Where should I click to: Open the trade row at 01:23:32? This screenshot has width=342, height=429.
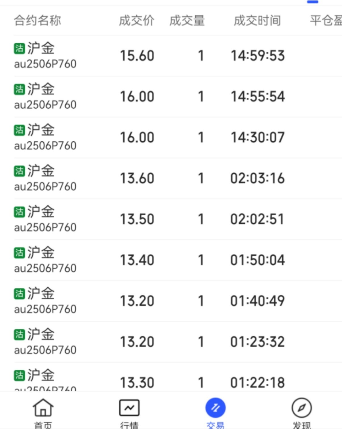tap(178, 342)
